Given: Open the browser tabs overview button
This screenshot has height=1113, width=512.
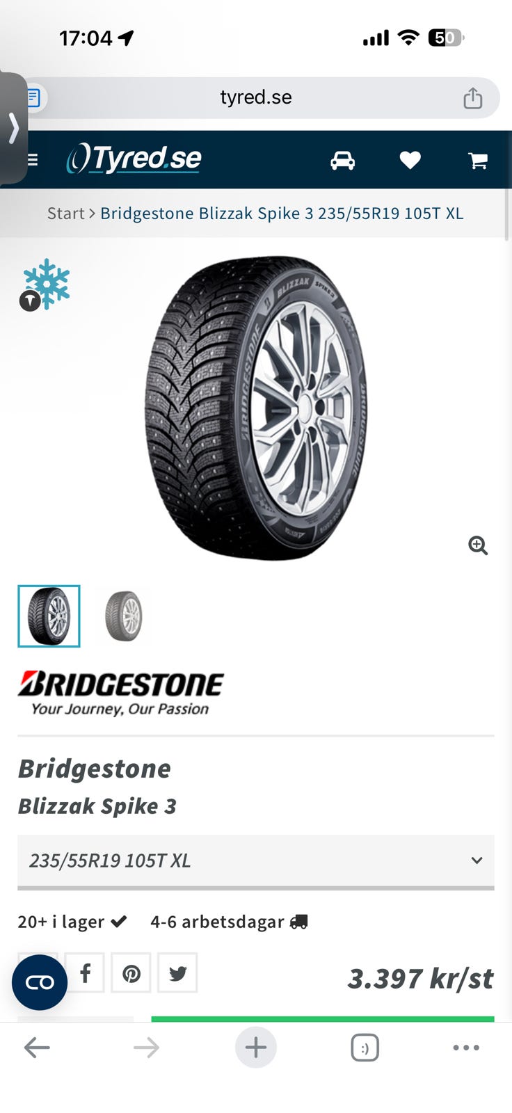Looking at the screenshot, I should point(365,1048).
